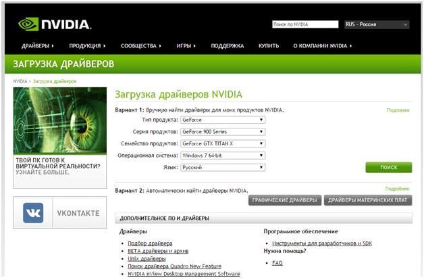Open the FAQ link
Screen dimensions: 424x278
277,263
